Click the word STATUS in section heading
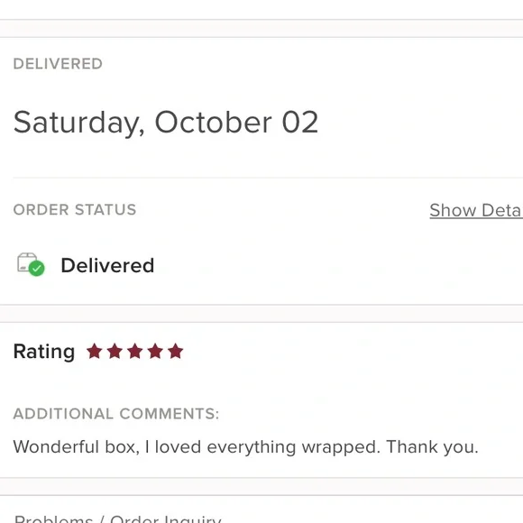Image resolution: width=523 pixels, height=523 pixels. 106,210
